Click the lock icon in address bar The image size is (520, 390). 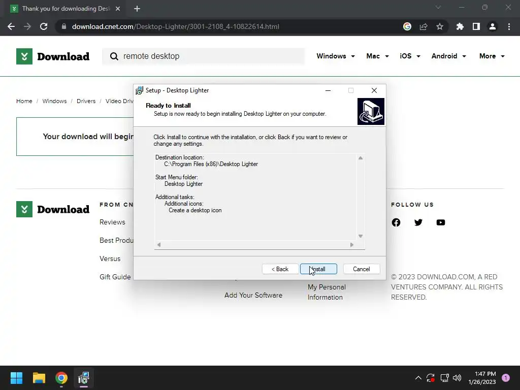click(64, 26)
